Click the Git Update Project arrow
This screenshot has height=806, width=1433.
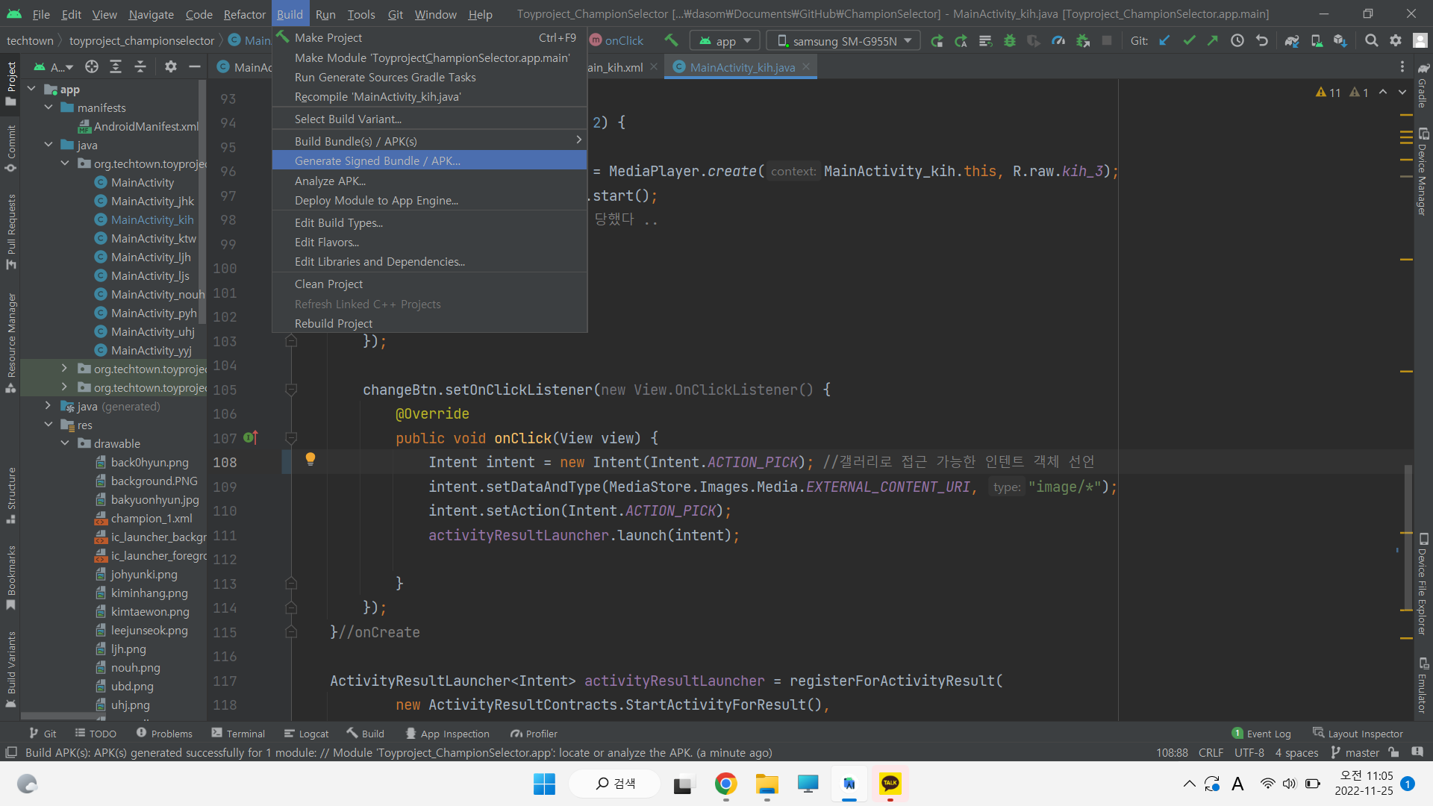tap(1164, 40)
